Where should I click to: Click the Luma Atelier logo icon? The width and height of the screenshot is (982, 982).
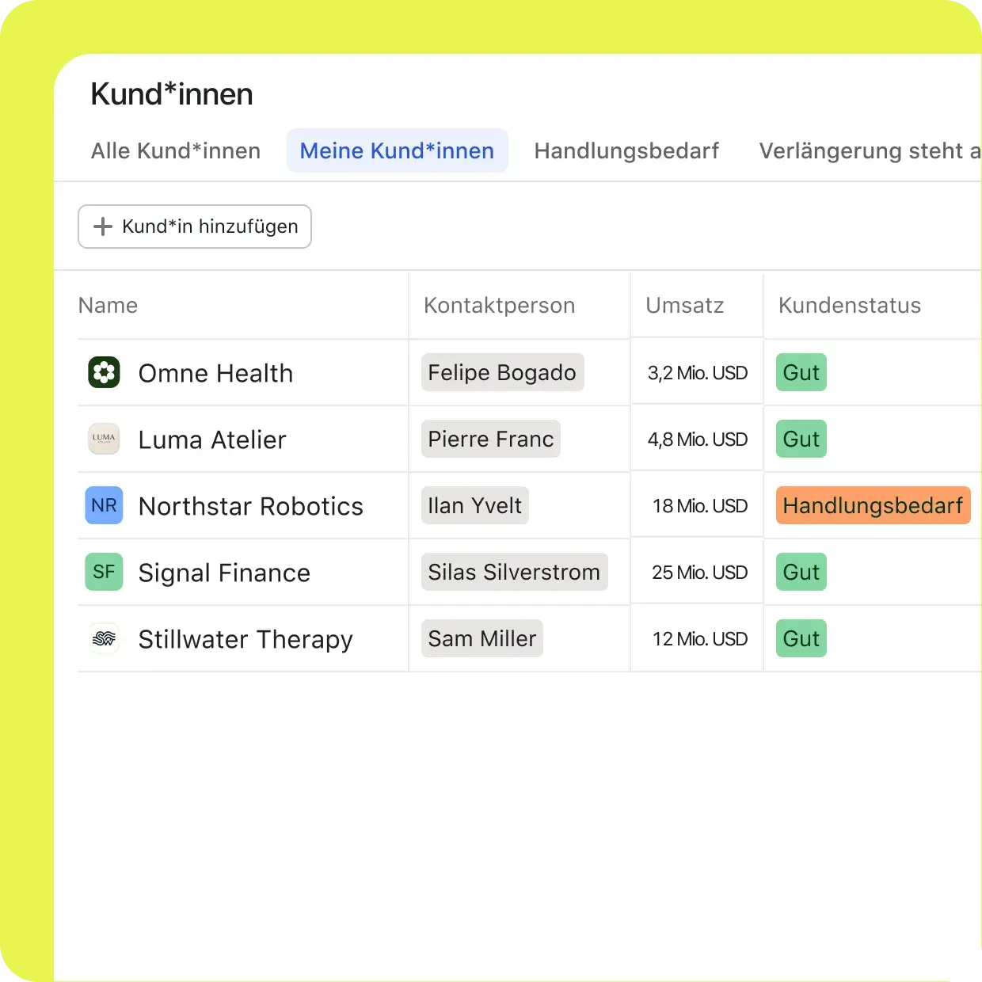pyautogui.click(x=104, y=439)
